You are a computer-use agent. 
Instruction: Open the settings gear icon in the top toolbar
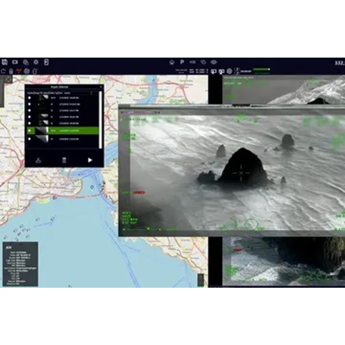pos(35,62)
